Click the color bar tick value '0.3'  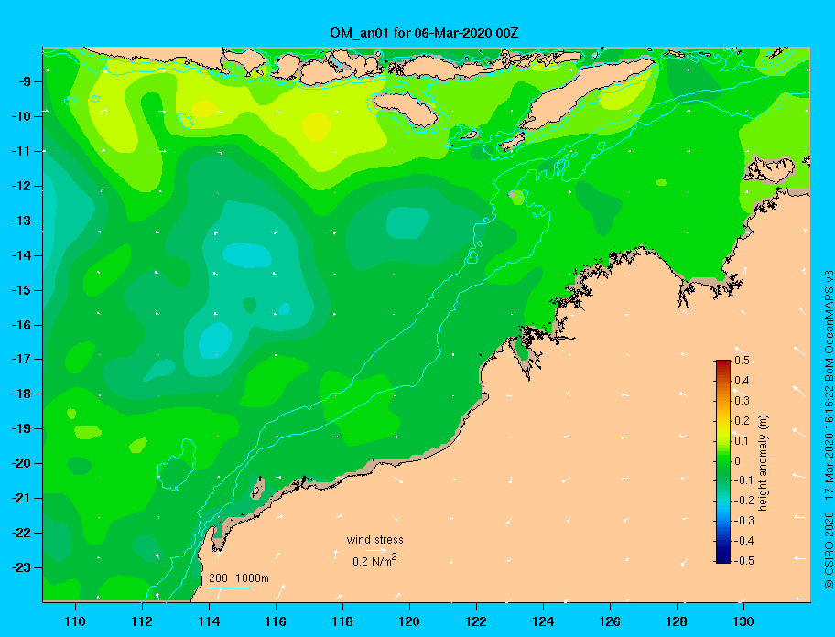coord(743,401)
